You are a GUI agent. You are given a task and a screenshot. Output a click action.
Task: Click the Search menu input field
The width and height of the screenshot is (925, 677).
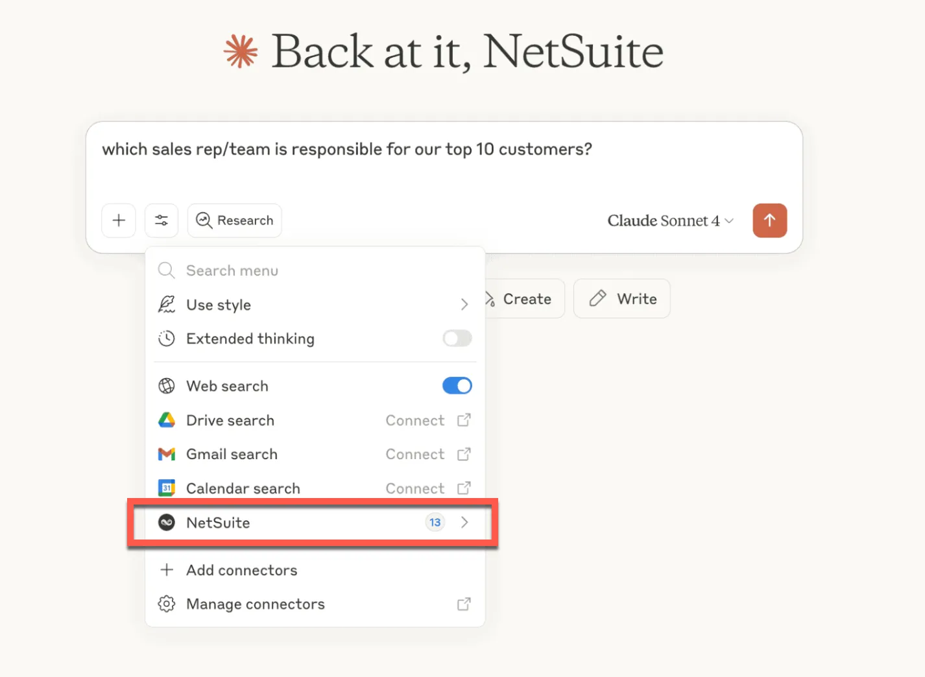315,270
